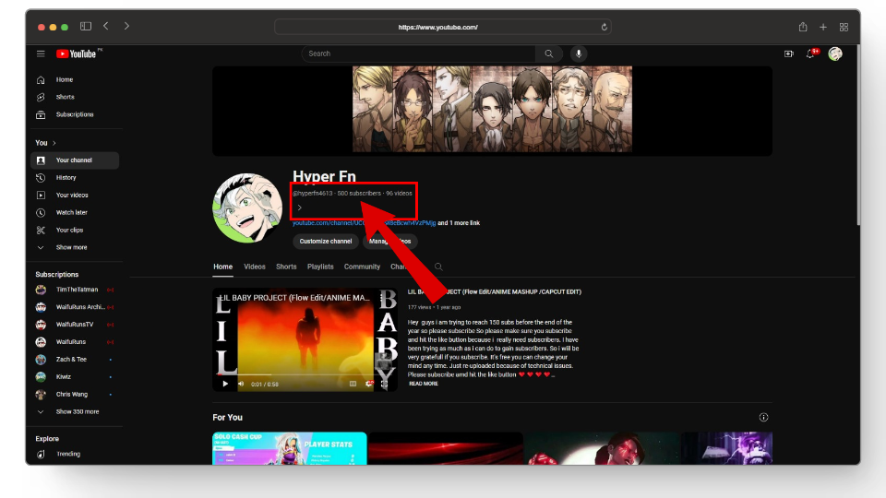Click 'and 1 more link' text
The width and height of the screenshot is (886, 498).
tap(459, 223)
